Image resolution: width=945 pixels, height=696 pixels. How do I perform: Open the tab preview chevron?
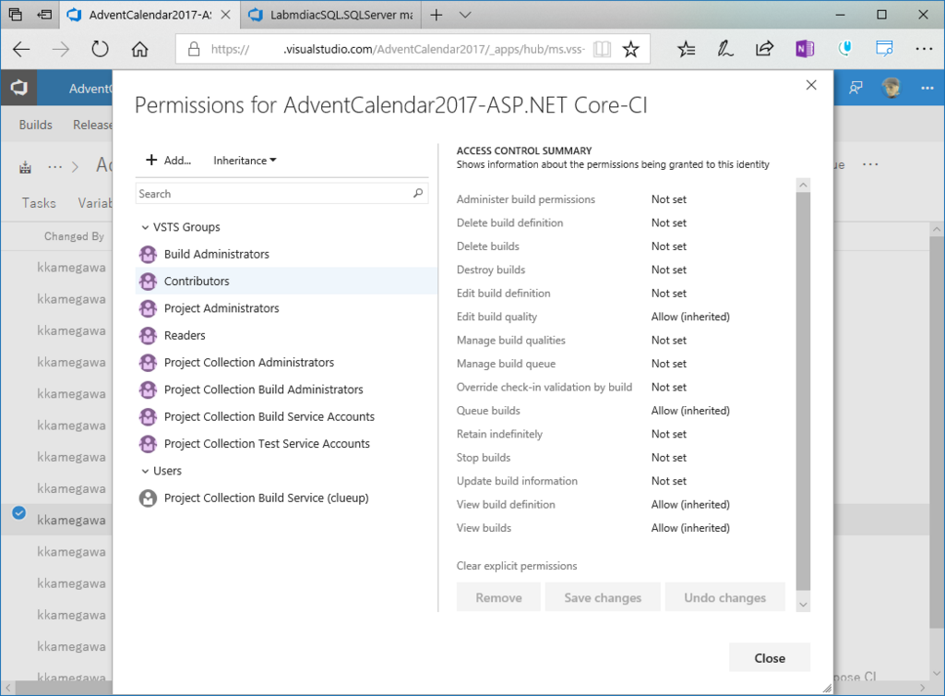(465, 15)
